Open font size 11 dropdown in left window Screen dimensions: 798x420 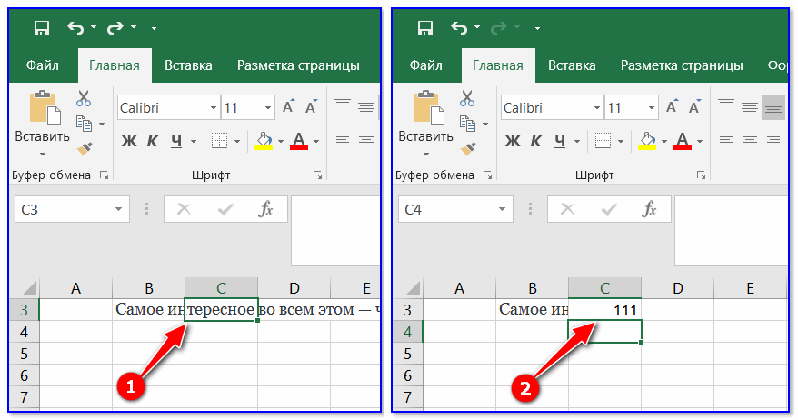[x=268, y=108]
